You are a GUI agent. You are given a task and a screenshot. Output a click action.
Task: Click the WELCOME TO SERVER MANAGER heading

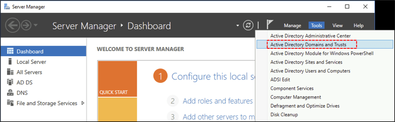click(141, 49)
